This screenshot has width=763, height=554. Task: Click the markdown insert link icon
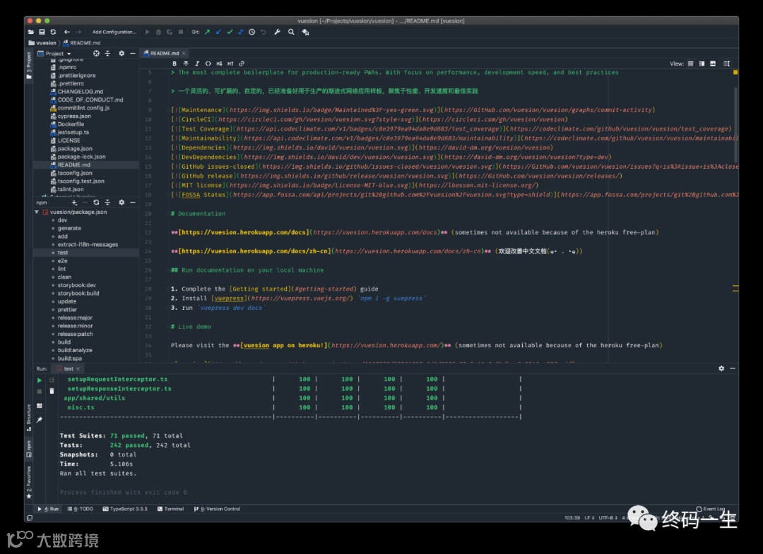coord(242,64)
